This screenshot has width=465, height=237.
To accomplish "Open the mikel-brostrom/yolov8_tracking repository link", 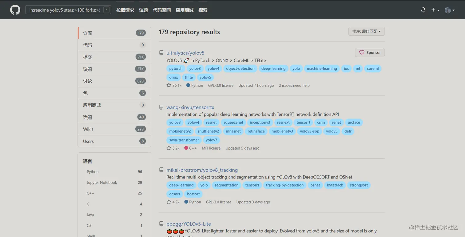I will pyautogui.click(x=202, y=170).
